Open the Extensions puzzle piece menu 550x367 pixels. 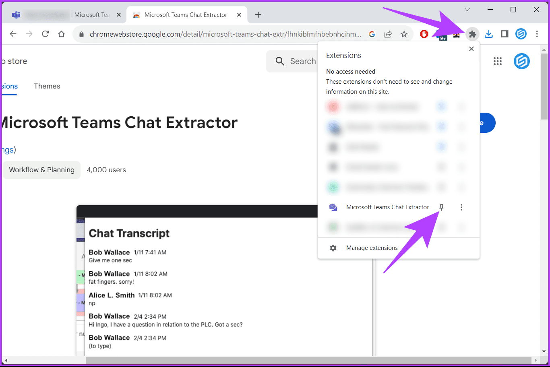pos(473,34)
